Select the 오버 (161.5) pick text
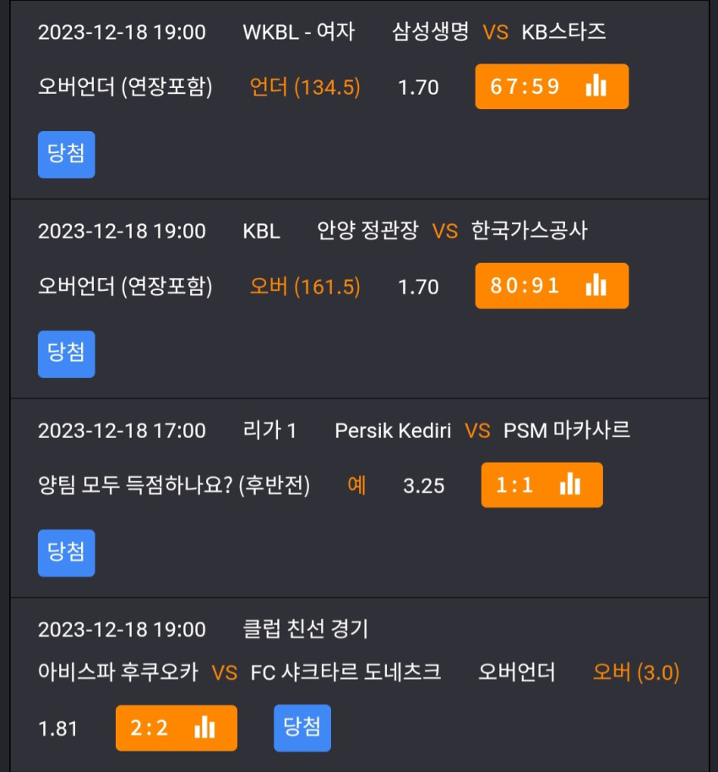Image resolution: width=718 pixels, height=772 pixels. (x=305, y=287)
